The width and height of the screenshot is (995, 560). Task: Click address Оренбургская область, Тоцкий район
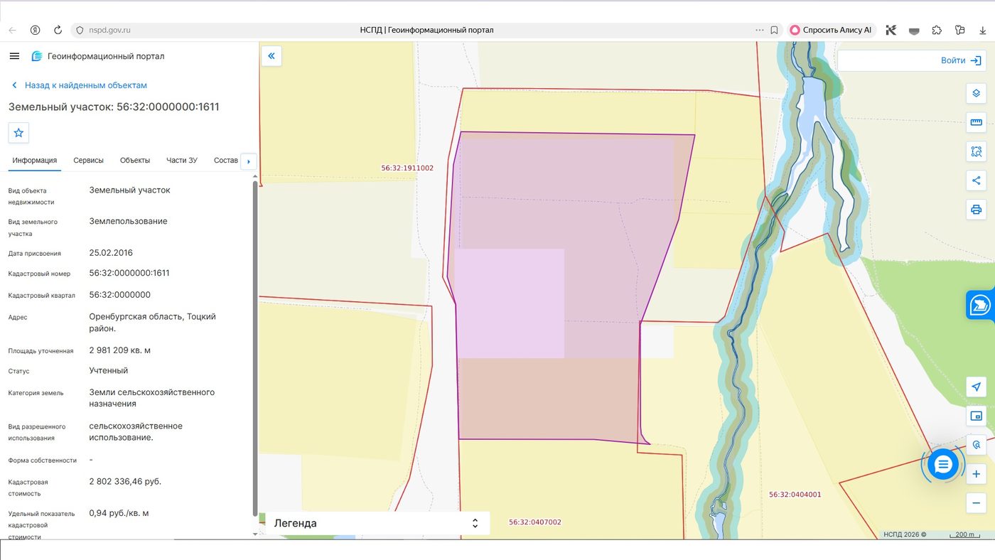[152, 323]
